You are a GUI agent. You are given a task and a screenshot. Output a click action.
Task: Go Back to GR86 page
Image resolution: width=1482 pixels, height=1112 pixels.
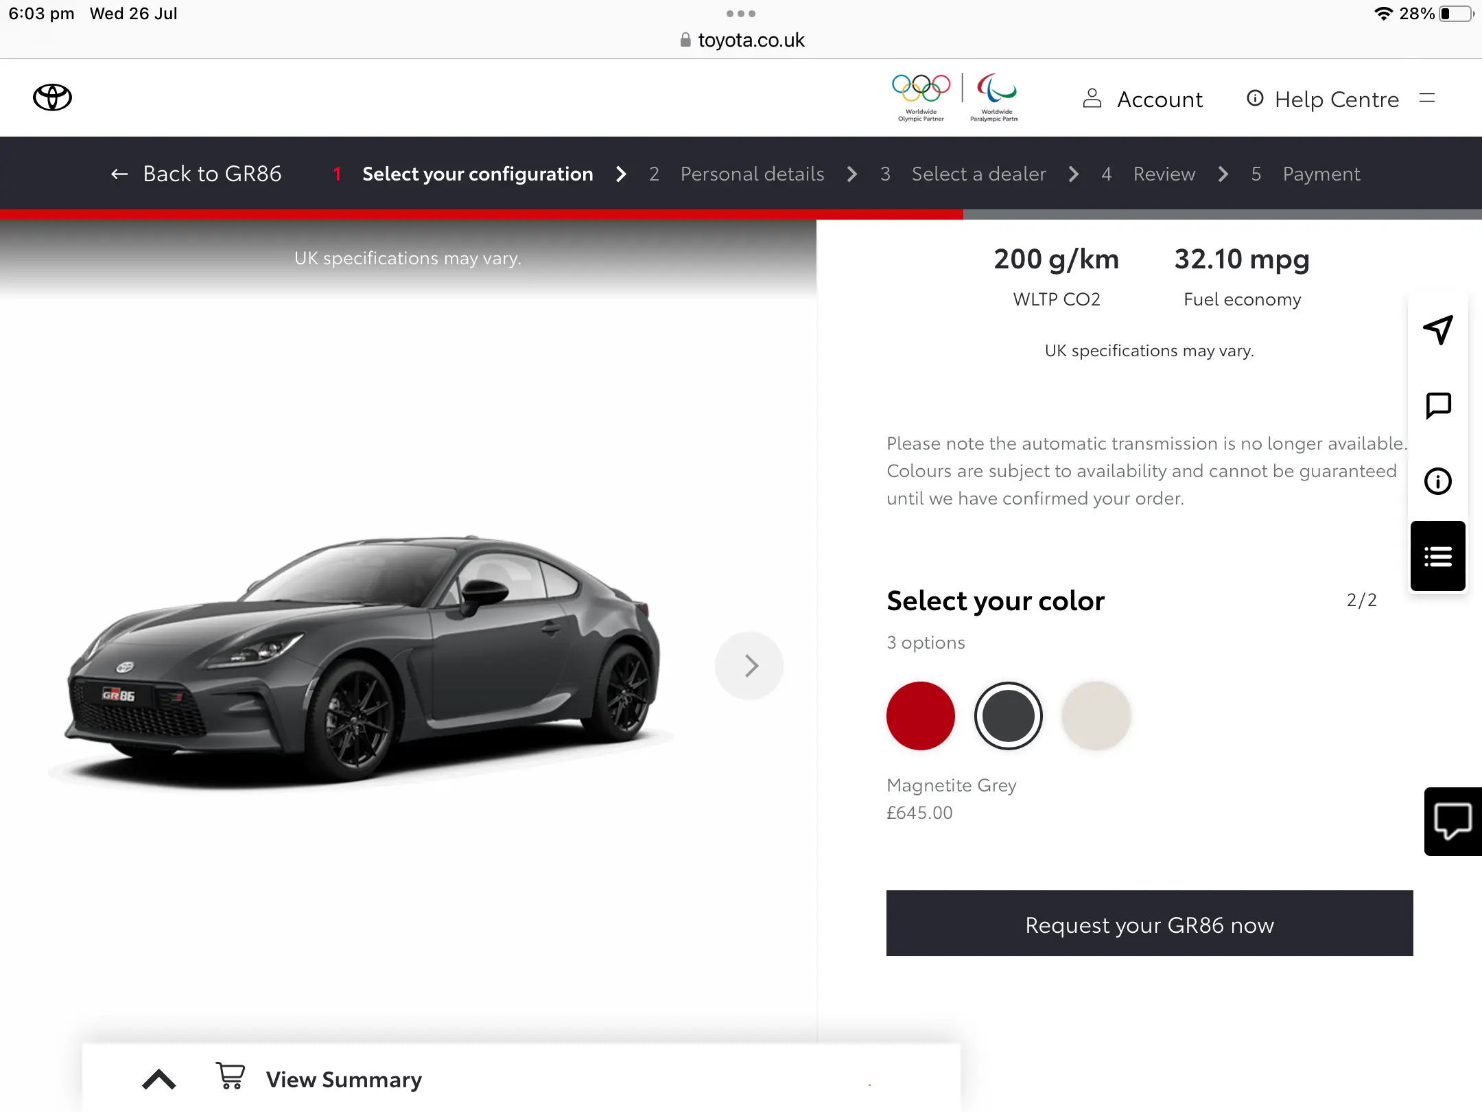click(x=196, y=174)
